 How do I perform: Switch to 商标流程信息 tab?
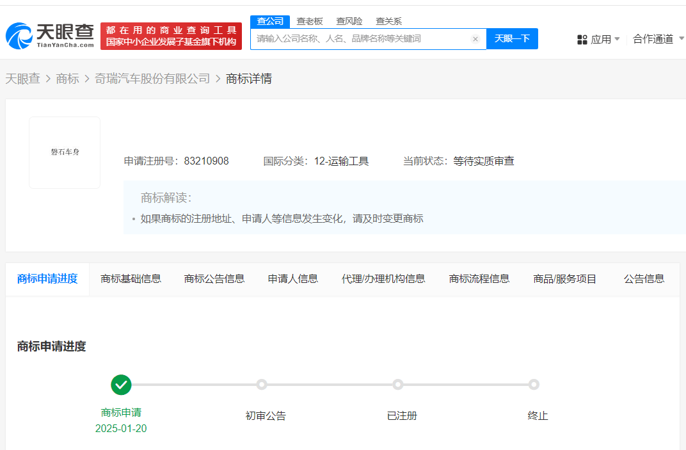(479, 279)
